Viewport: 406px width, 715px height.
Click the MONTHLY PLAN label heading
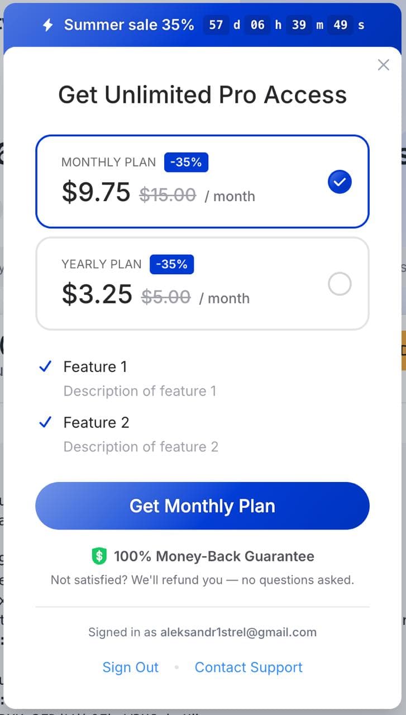(108, 162)
